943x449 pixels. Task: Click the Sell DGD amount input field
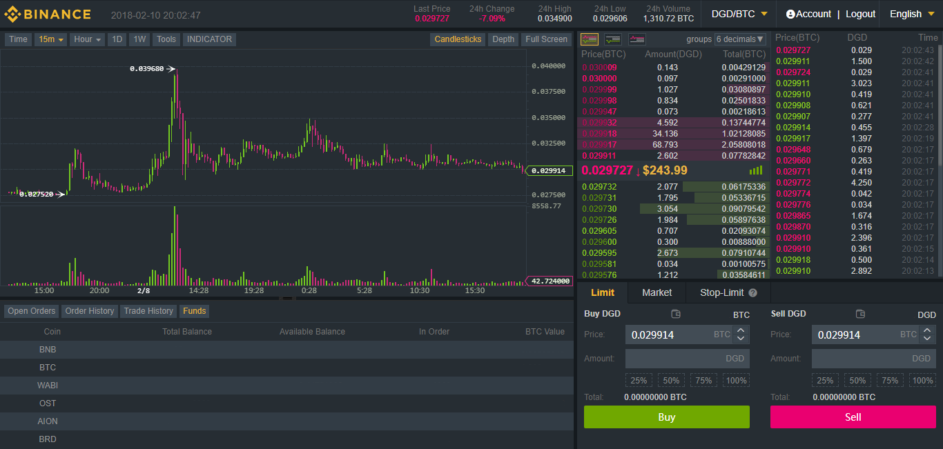click(x=874, y=359)
